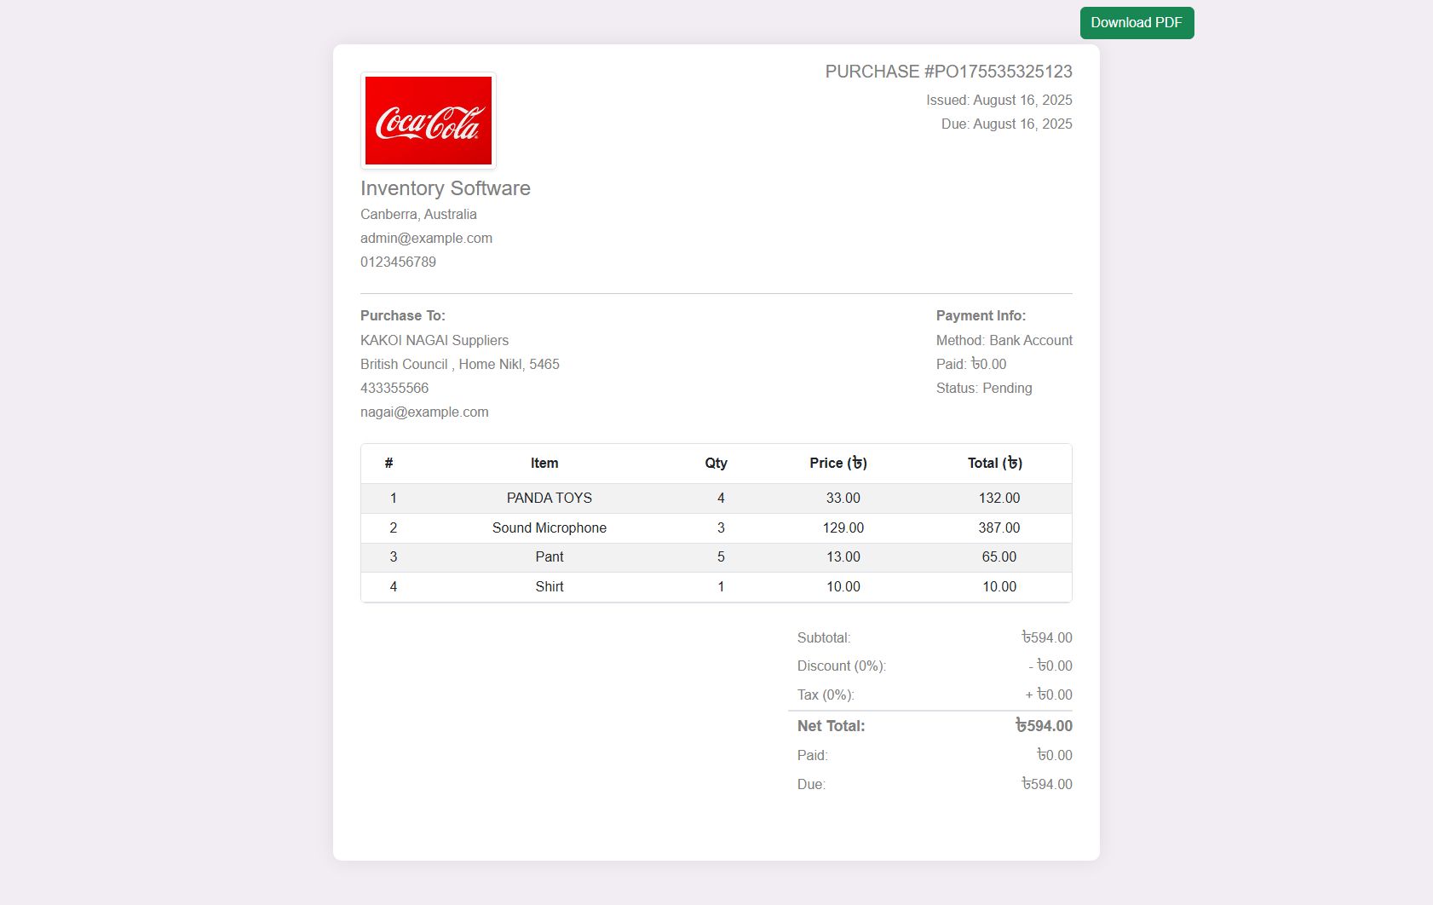This screenshot has height=905, width=1433.
Task: Click the Subtotal amount value
Action: (x=1046, y=637)
